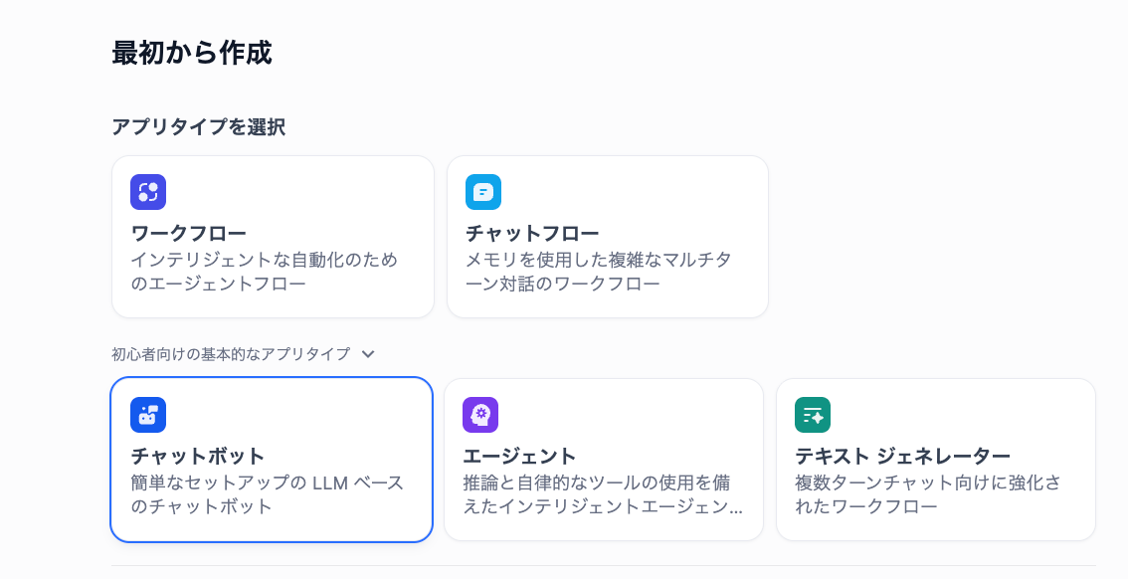
Task: Pick the エージェント card title
Action: (x=519, y=457)
